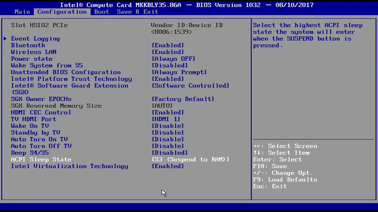The height and width of the screenshot is (212, 378).
Task: Select Unattended BIOS Configuration label
Action: [66, 72]
